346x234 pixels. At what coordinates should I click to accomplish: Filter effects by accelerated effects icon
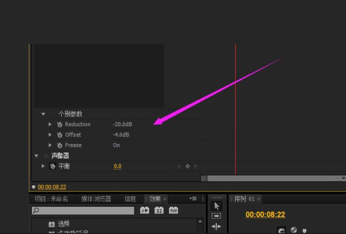pos(145,210)
